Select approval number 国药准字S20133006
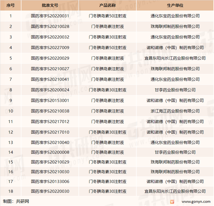Image resolution: width=214 pixels, height=206 pixels. coord(50,181)
